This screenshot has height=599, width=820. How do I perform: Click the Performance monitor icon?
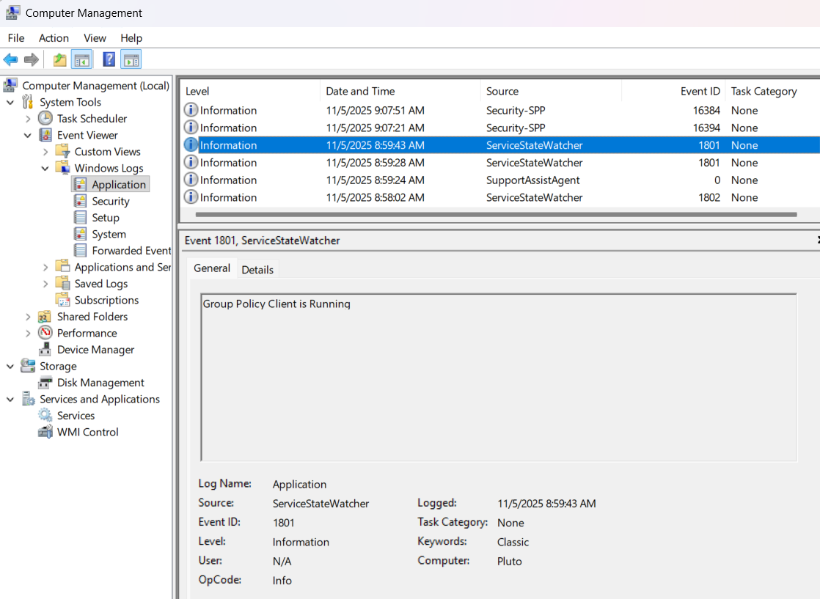click(45, 333)
